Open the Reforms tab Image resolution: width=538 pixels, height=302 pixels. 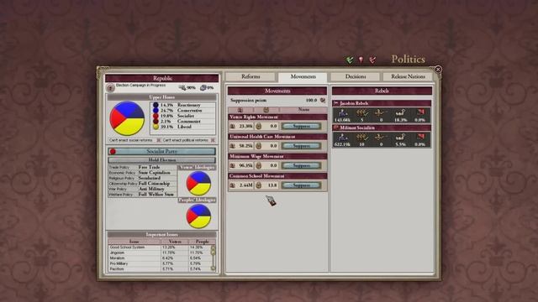(251, 76)
